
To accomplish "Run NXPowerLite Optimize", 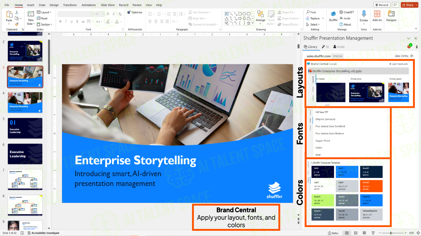I will [x=135, y=12].
